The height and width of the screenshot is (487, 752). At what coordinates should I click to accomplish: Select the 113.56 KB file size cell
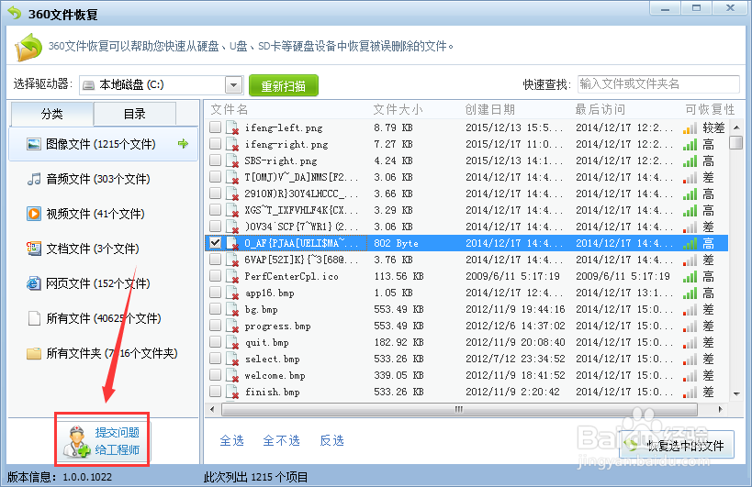[398, 276]
